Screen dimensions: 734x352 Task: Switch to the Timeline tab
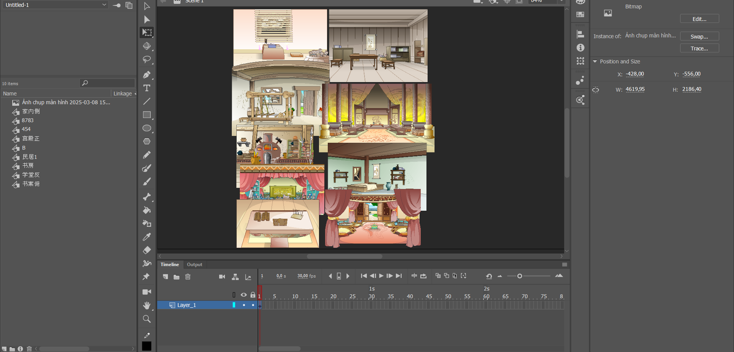[x=169, y=265]
